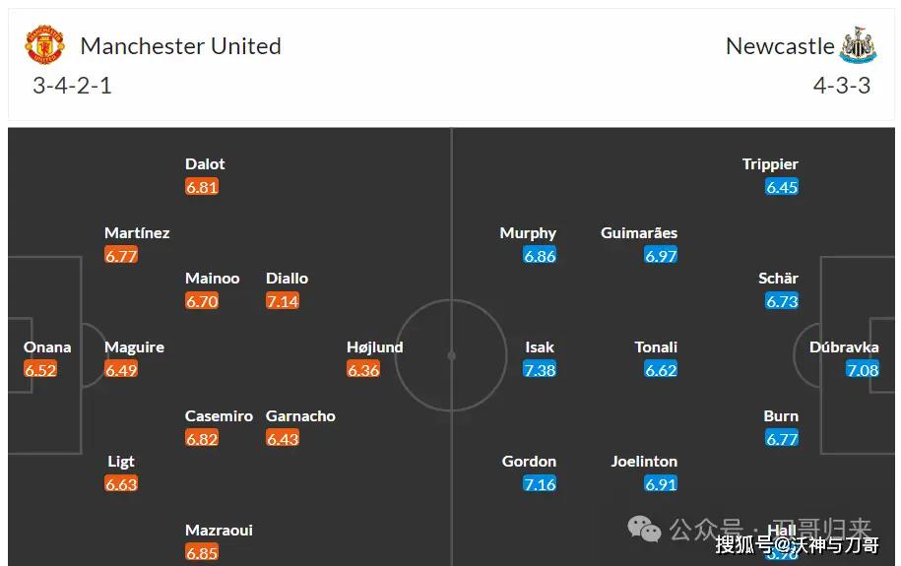
Task: Select Diallo's 7.14 rating badge
Action: point(283,301)
